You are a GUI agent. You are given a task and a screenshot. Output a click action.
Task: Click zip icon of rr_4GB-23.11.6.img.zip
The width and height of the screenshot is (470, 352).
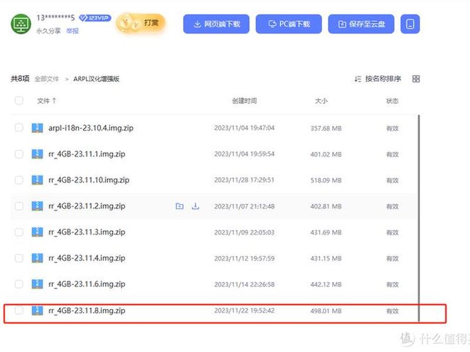pyautogui.click(x=37, y=284)
